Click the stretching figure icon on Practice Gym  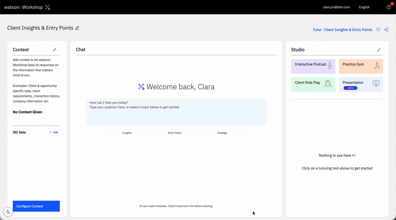coord(377,65)
